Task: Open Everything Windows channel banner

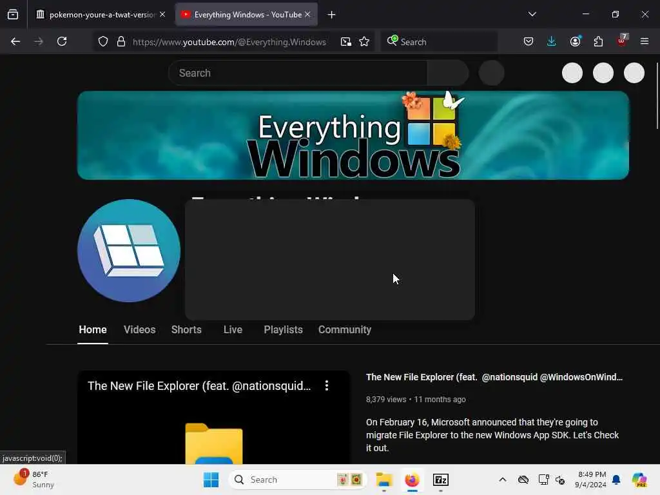Action: [353, 135]
